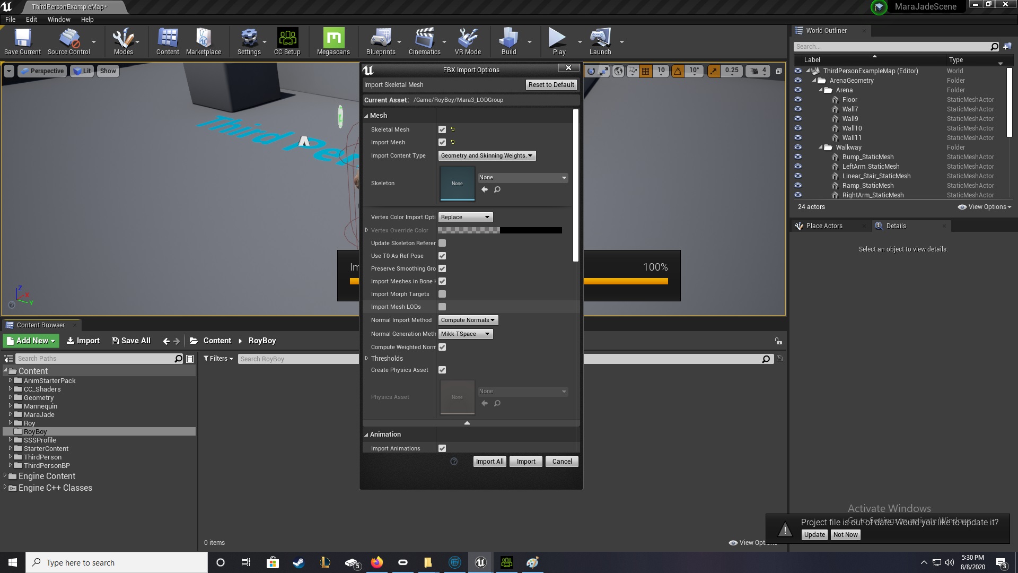Viewport: 1018px width, 573px height.
Task: Toggle Preserve Smoothing Groups checkbox
Action: click(442, 268)
